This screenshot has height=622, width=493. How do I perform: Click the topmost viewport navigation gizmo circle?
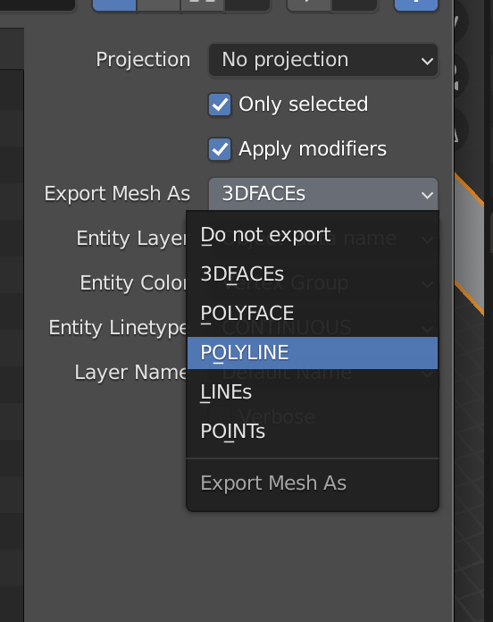462,21
